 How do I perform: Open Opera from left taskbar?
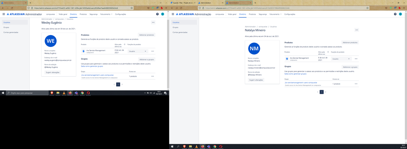(x=88, y=93)
